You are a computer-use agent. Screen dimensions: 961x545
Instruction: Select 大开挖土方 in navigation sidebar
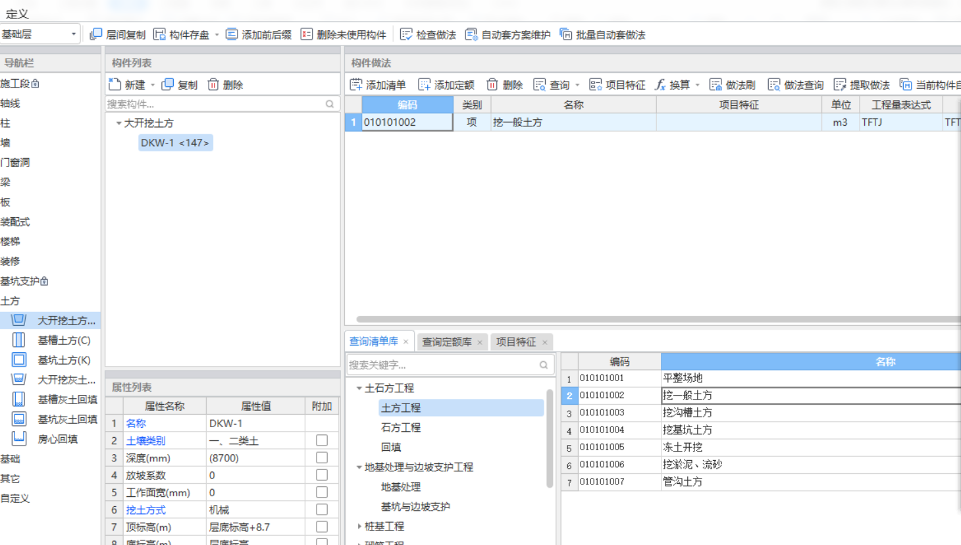51,321
